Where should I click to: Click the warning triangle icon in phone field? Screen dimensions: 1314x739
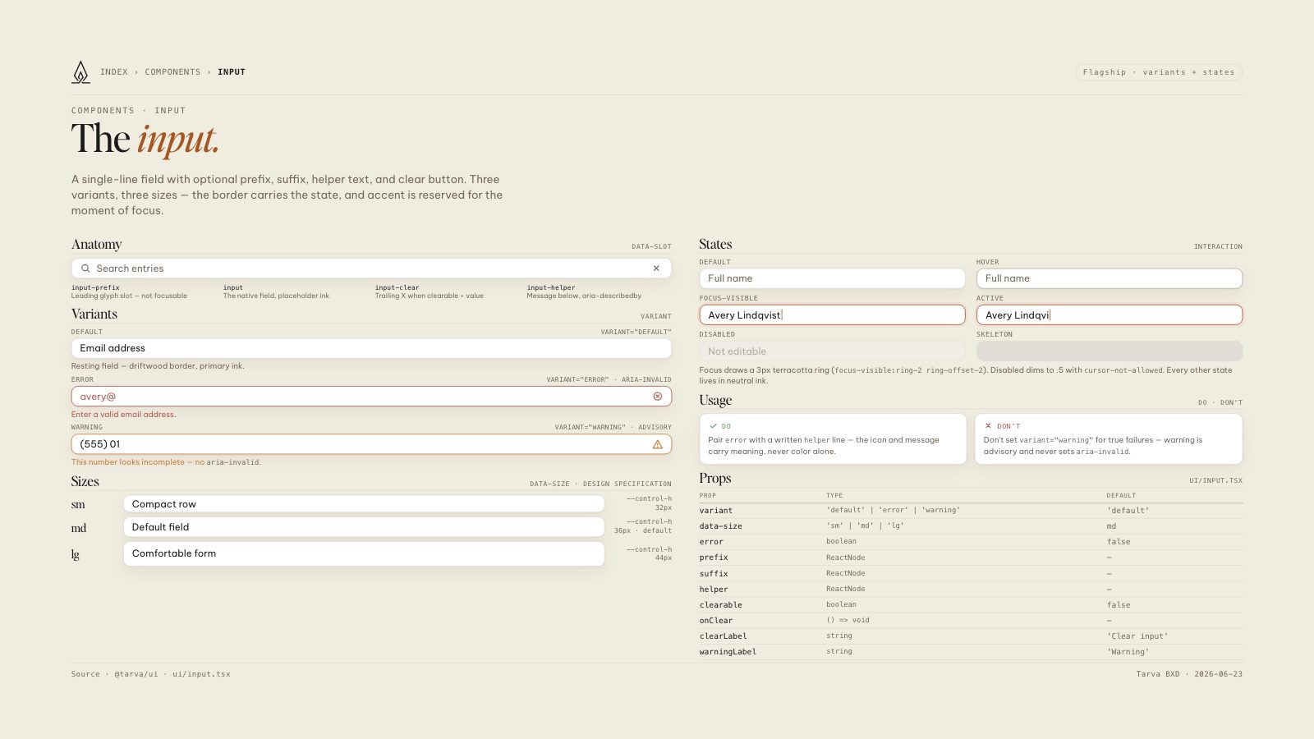pos(658,444)
